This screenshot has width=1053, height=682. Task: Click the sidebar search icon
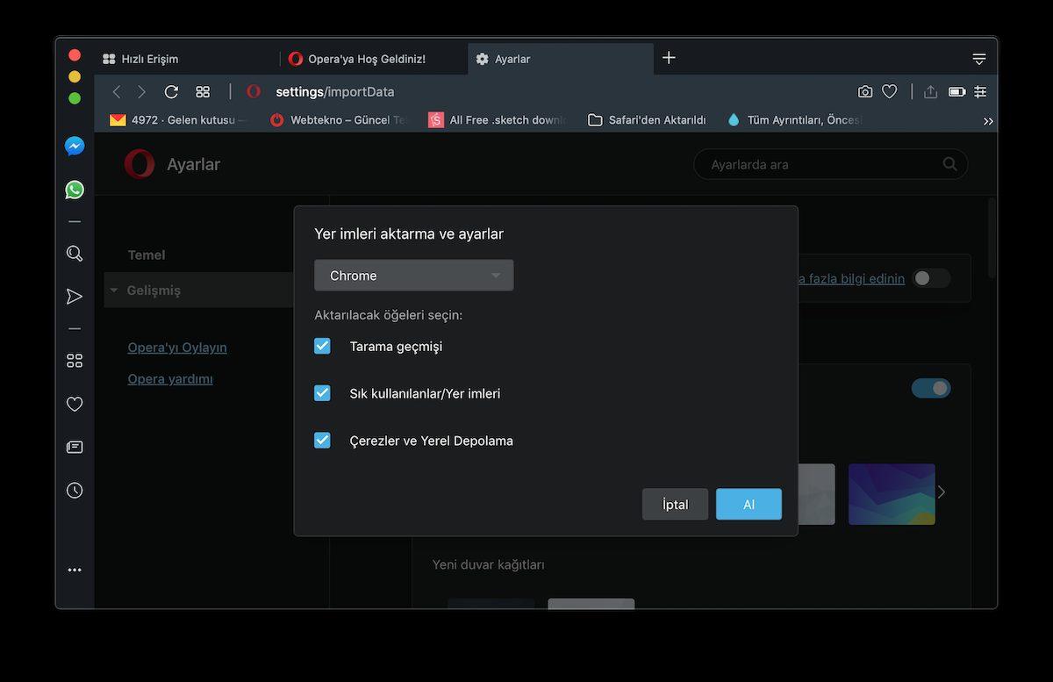coord(75,254)
